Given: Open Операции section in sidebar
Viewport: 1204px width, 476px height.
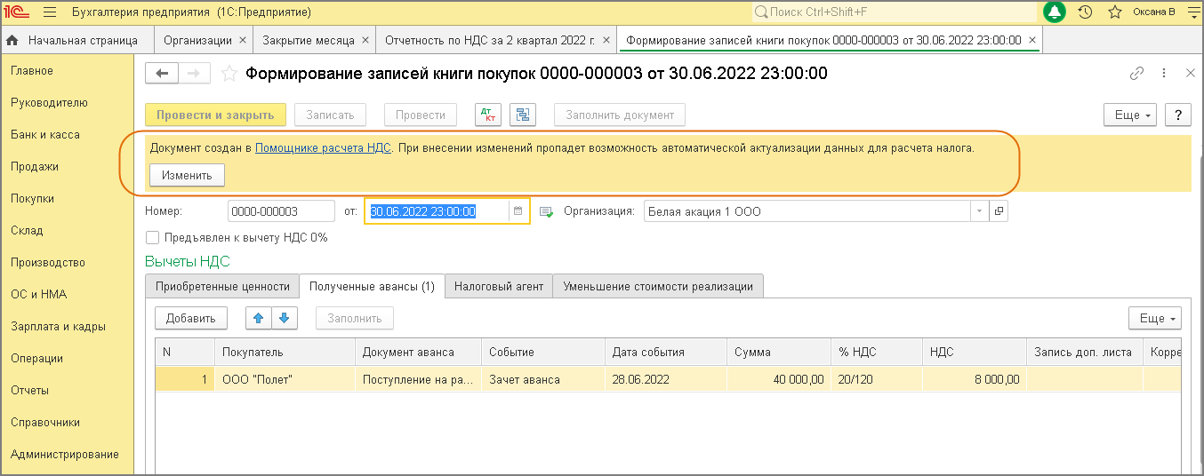Looking at the screenshot, I should [x=36, y=359].
